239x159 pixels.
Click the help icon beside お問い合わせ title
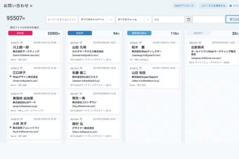(31, 6)
